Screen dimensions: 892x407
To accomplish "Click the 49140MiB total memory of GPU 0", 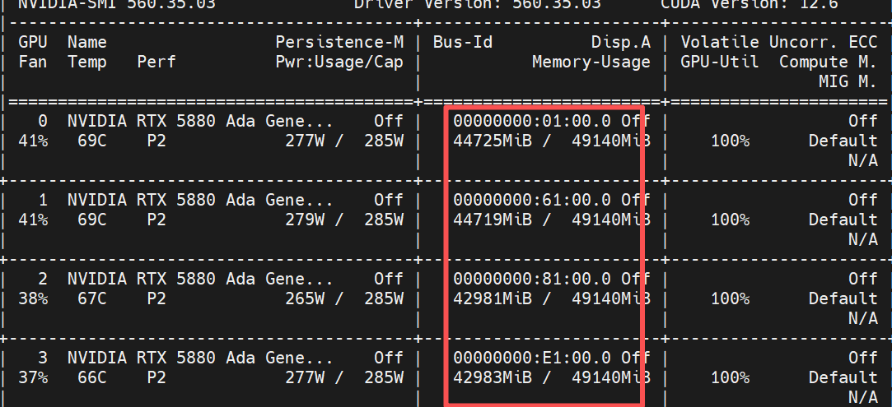I will [x=611, y=141].
